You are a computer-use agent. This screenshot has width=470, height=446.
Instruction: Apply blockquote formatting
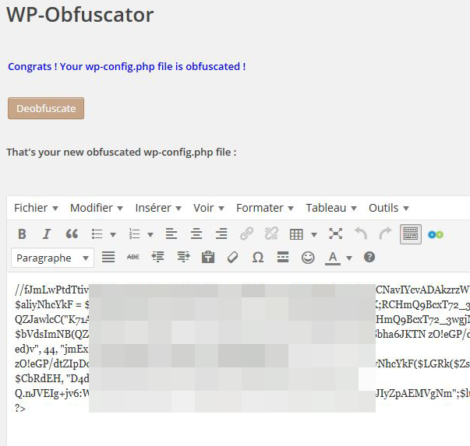(x=72, y=234)
